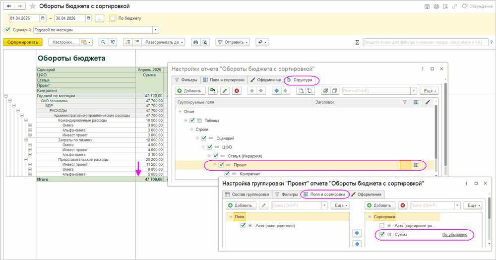Open the Состав группировки tab

coord(247,194)
